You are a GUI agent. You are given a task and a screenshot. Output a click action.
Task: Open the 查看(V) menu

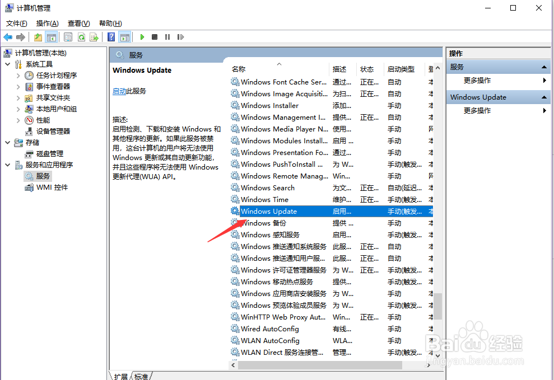coord(79,24)
